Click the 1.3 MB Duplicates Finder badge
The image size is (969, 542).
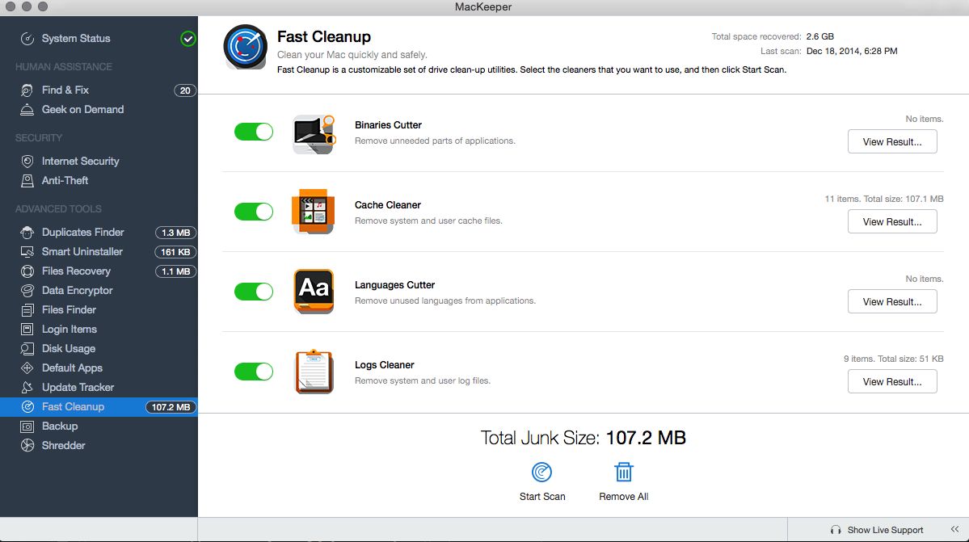(x=175, y=233)
